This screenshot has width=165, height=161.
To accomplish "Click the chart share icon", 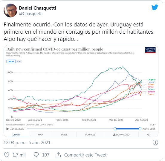I will (x=148, y=135).
